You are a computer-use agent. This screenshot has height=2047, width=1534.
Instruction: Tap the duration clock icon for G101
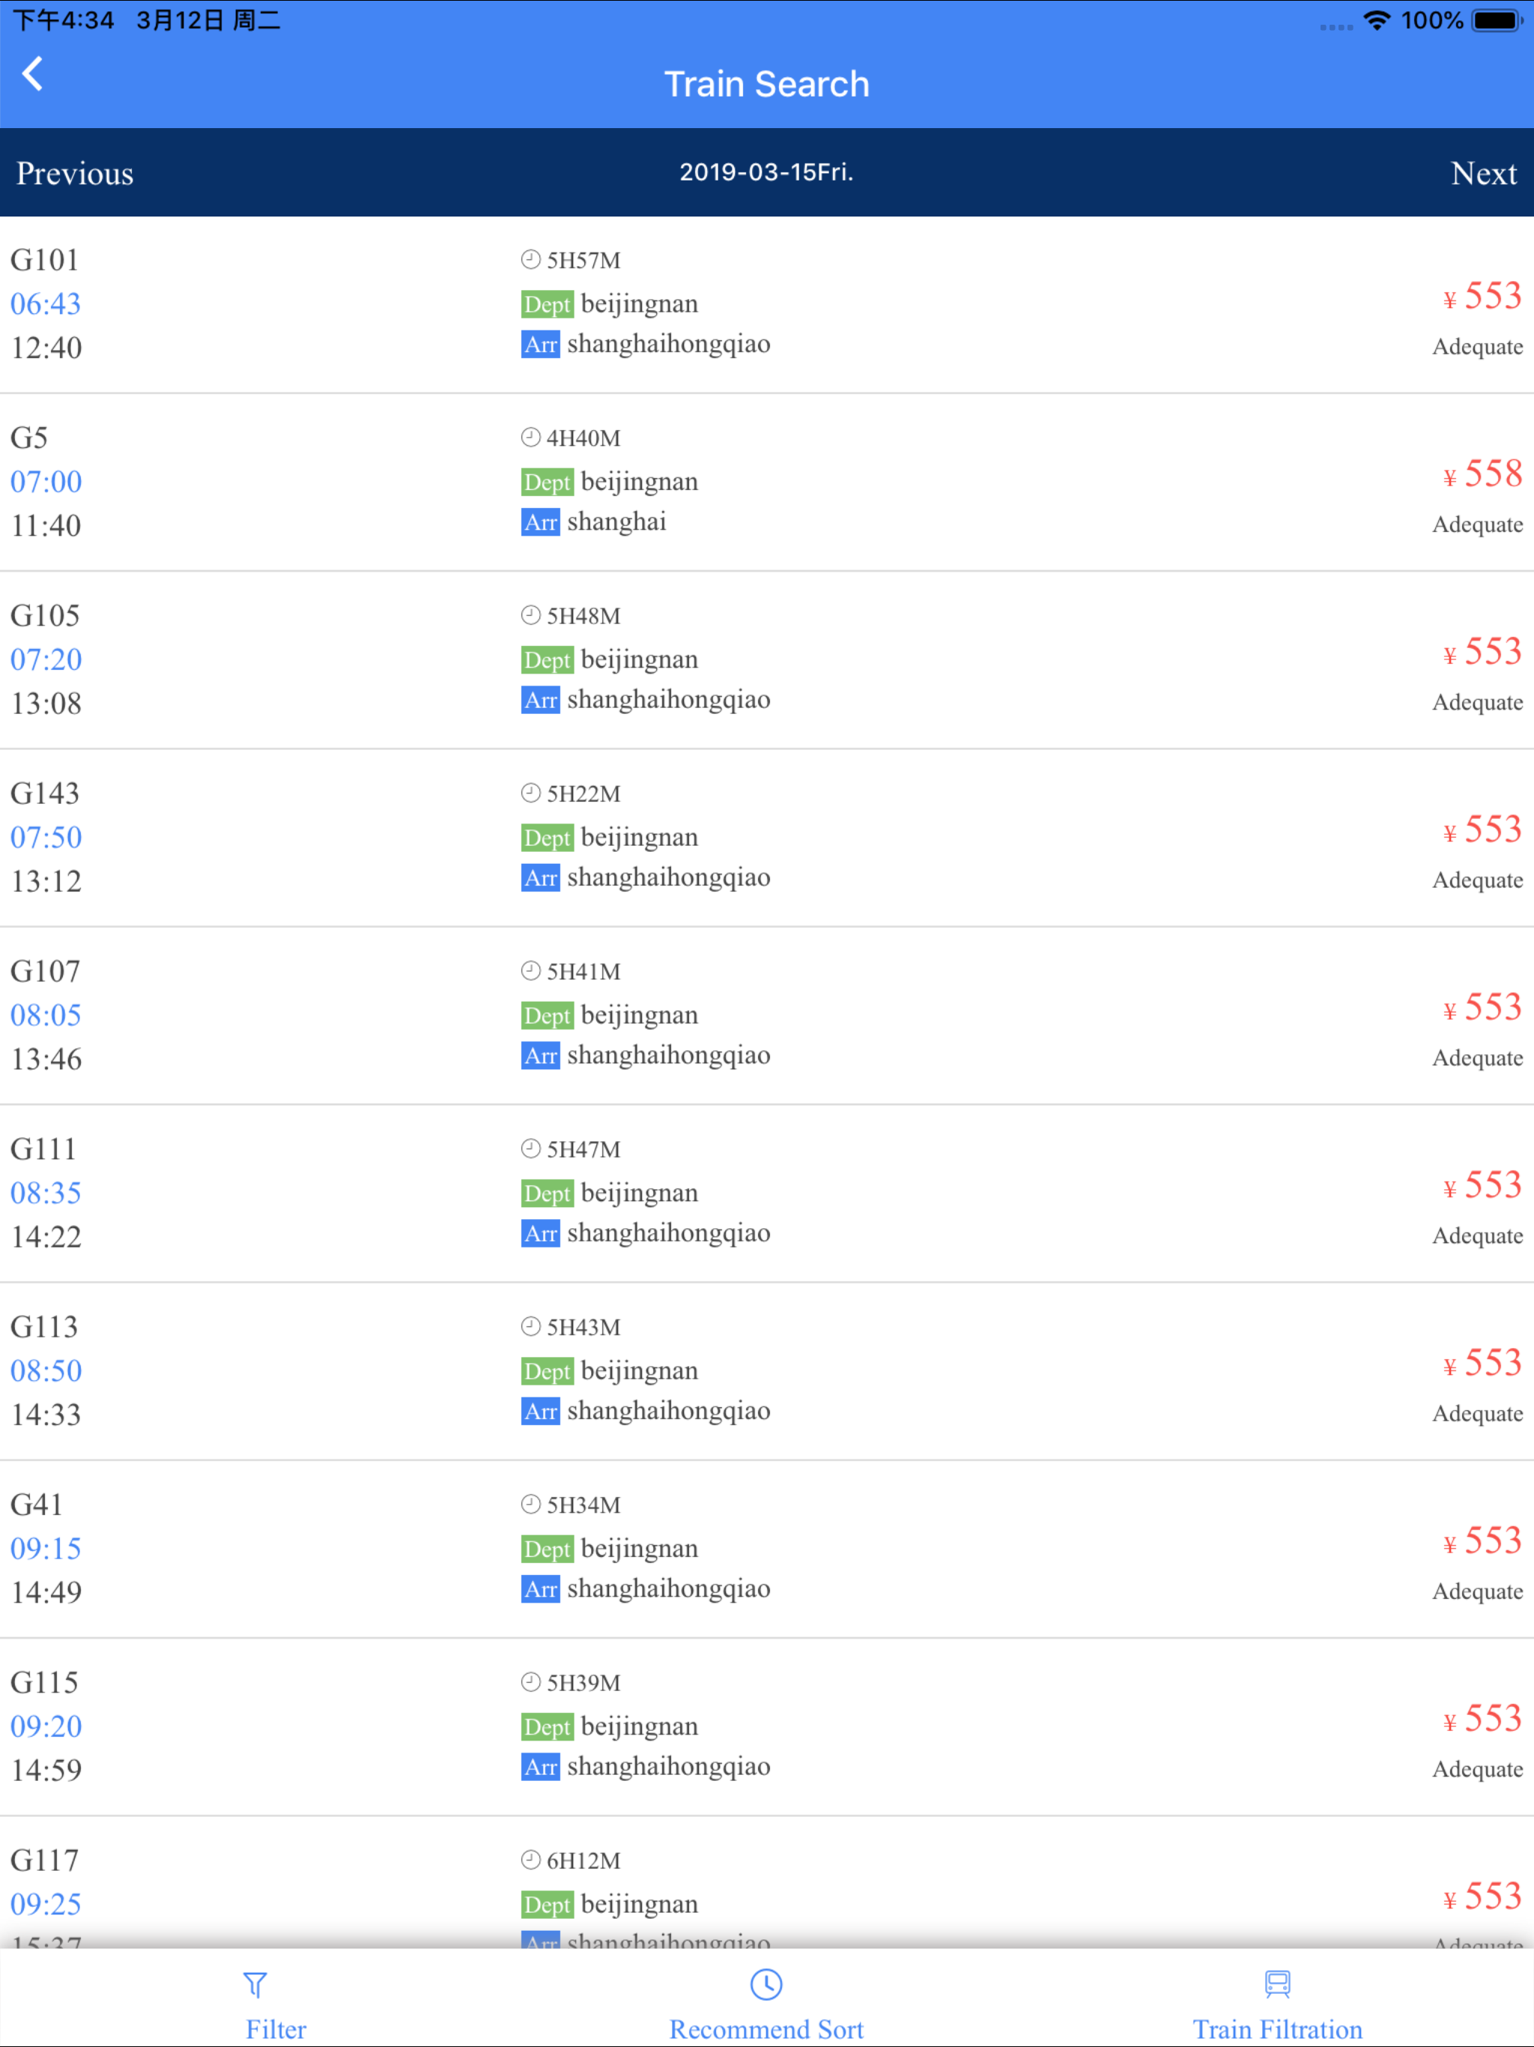pos(530,259)
